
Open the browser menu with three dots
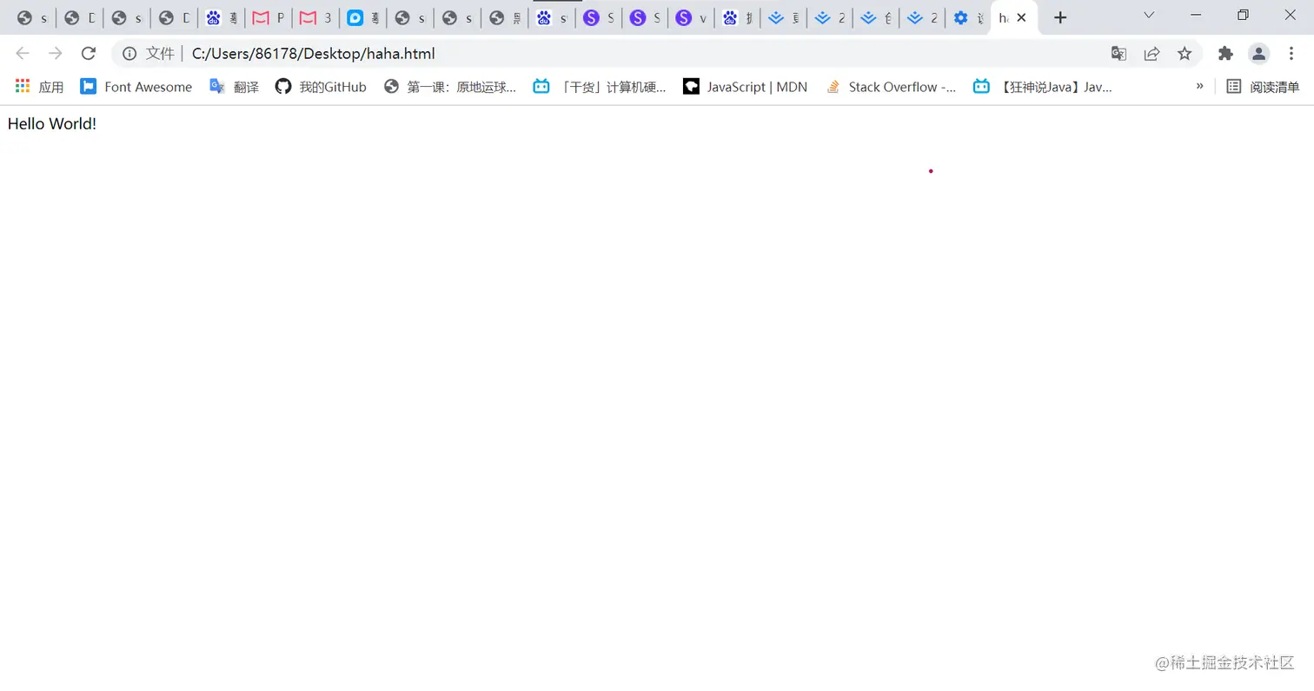point(1292,53)
